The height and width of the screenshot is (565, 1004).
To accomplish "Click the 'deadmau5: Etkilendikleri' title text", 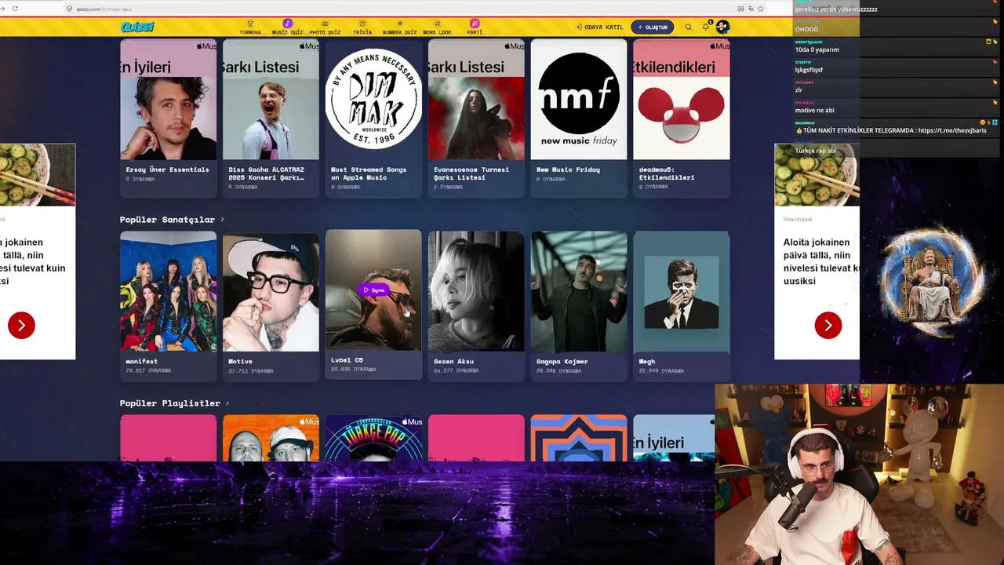I will pyautogui.click(x=667, y=173).
